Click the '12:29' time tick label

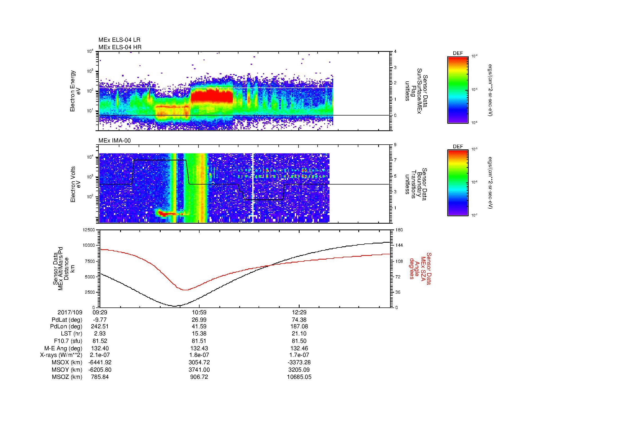(299, 312)
